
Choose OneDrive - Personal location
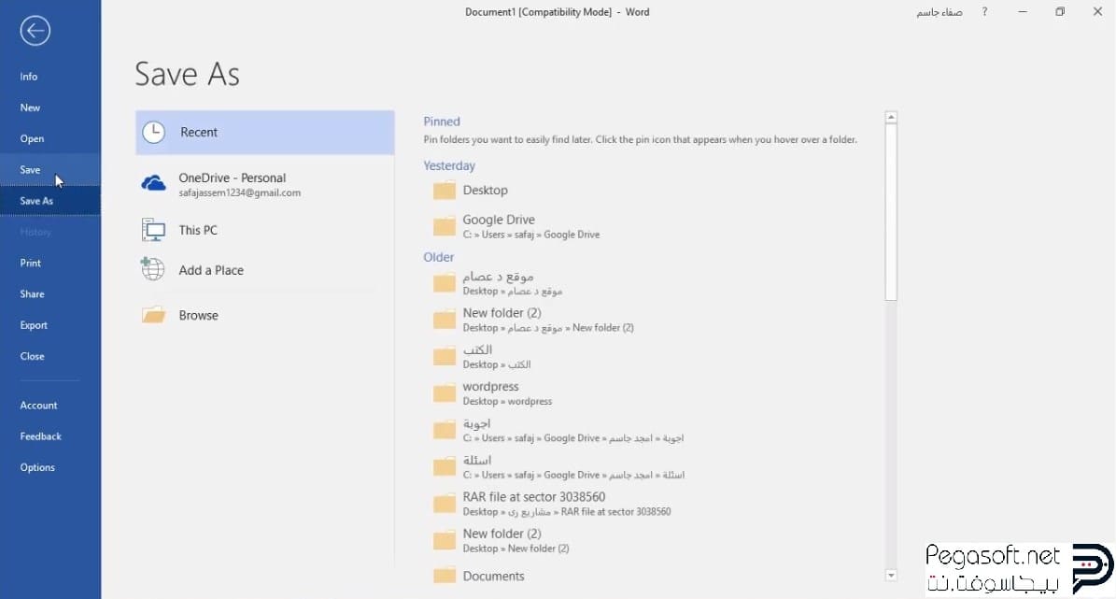point(265,184)
